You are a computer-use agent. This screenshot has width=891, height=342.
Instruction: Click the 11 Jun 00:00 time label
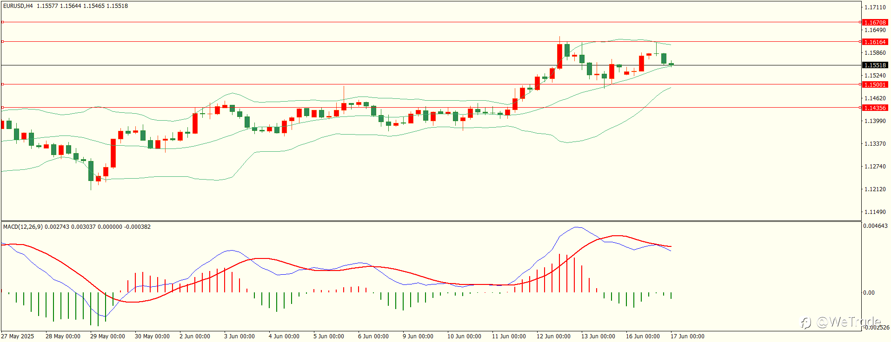click(x=509, y=336)
